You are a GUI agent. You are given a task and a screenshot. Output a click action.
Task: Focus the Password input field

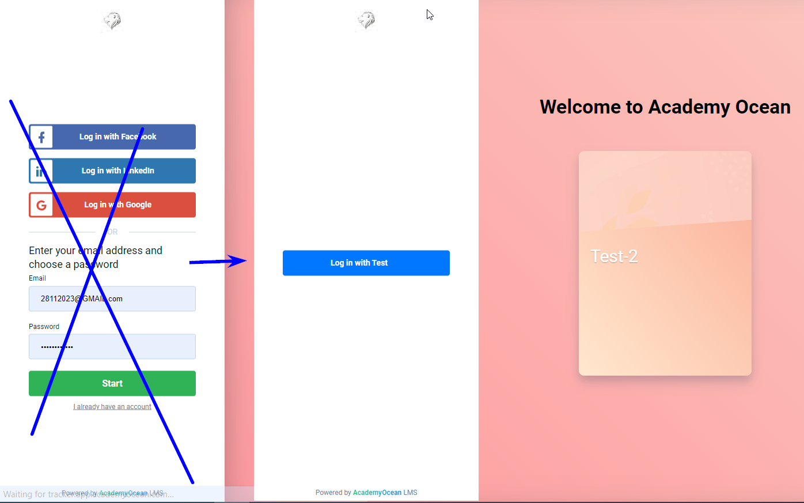coord(112,347)
